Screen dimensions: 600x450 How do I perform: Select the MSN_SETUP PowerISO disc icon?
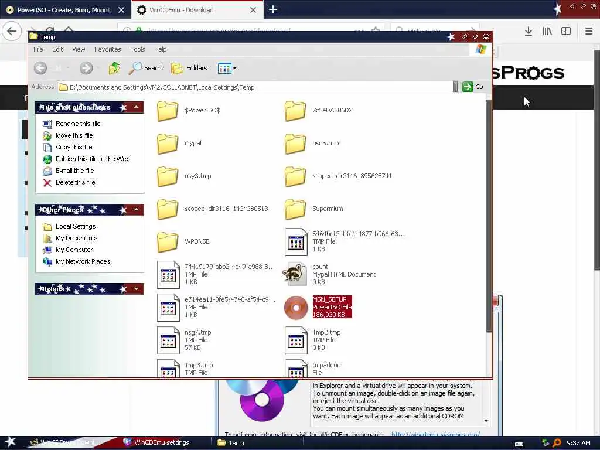[x=296, y=307]
